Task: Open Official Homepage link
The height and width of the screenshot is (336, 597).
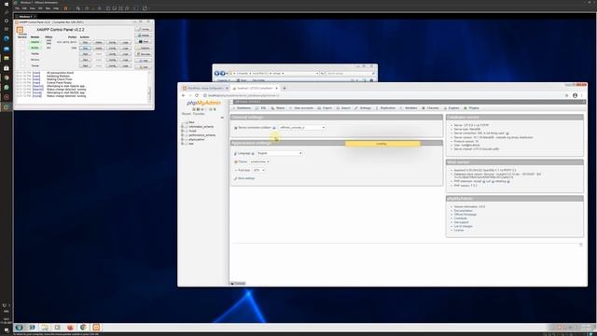Action: pyautogui.click(x=465, y=215)
